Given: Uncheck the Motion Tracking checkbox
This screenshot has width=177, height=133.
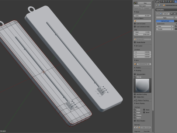Looking at the screenshot, I should point(136,100).
